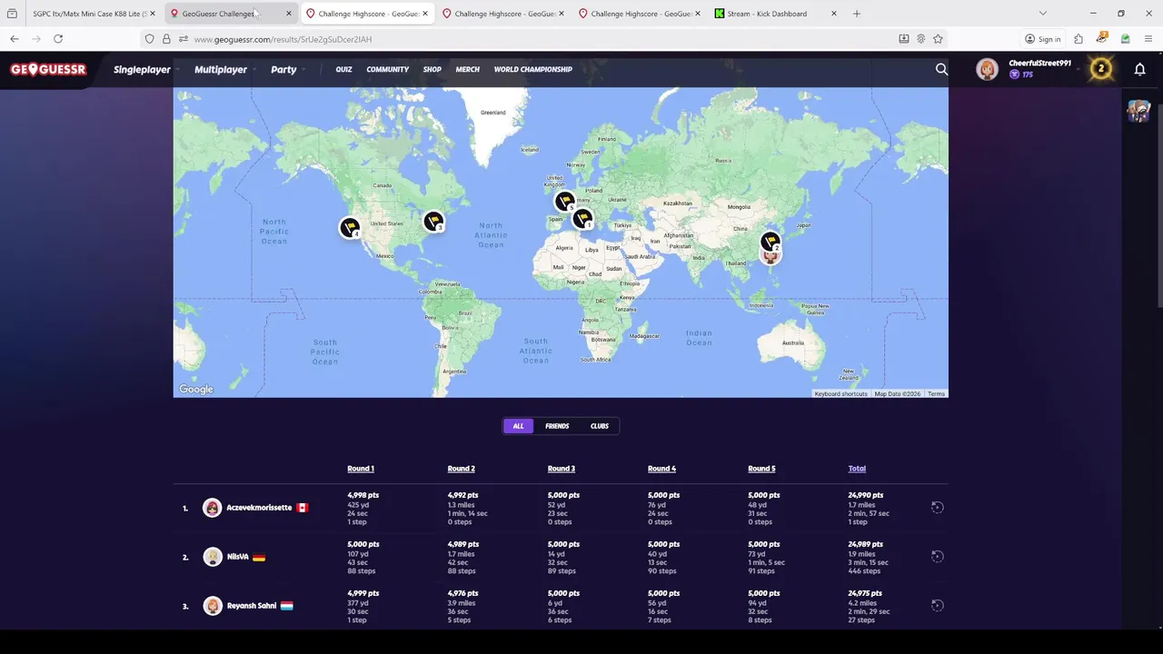1163x654 pixels.
Task: Switch to the GeoGuessr Challenges tab
Action: click(x=232, y=14)
